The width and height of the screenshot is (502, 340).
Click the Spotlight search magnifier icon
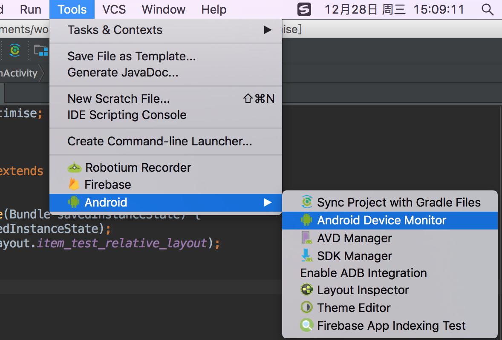[x=487, y=9]
